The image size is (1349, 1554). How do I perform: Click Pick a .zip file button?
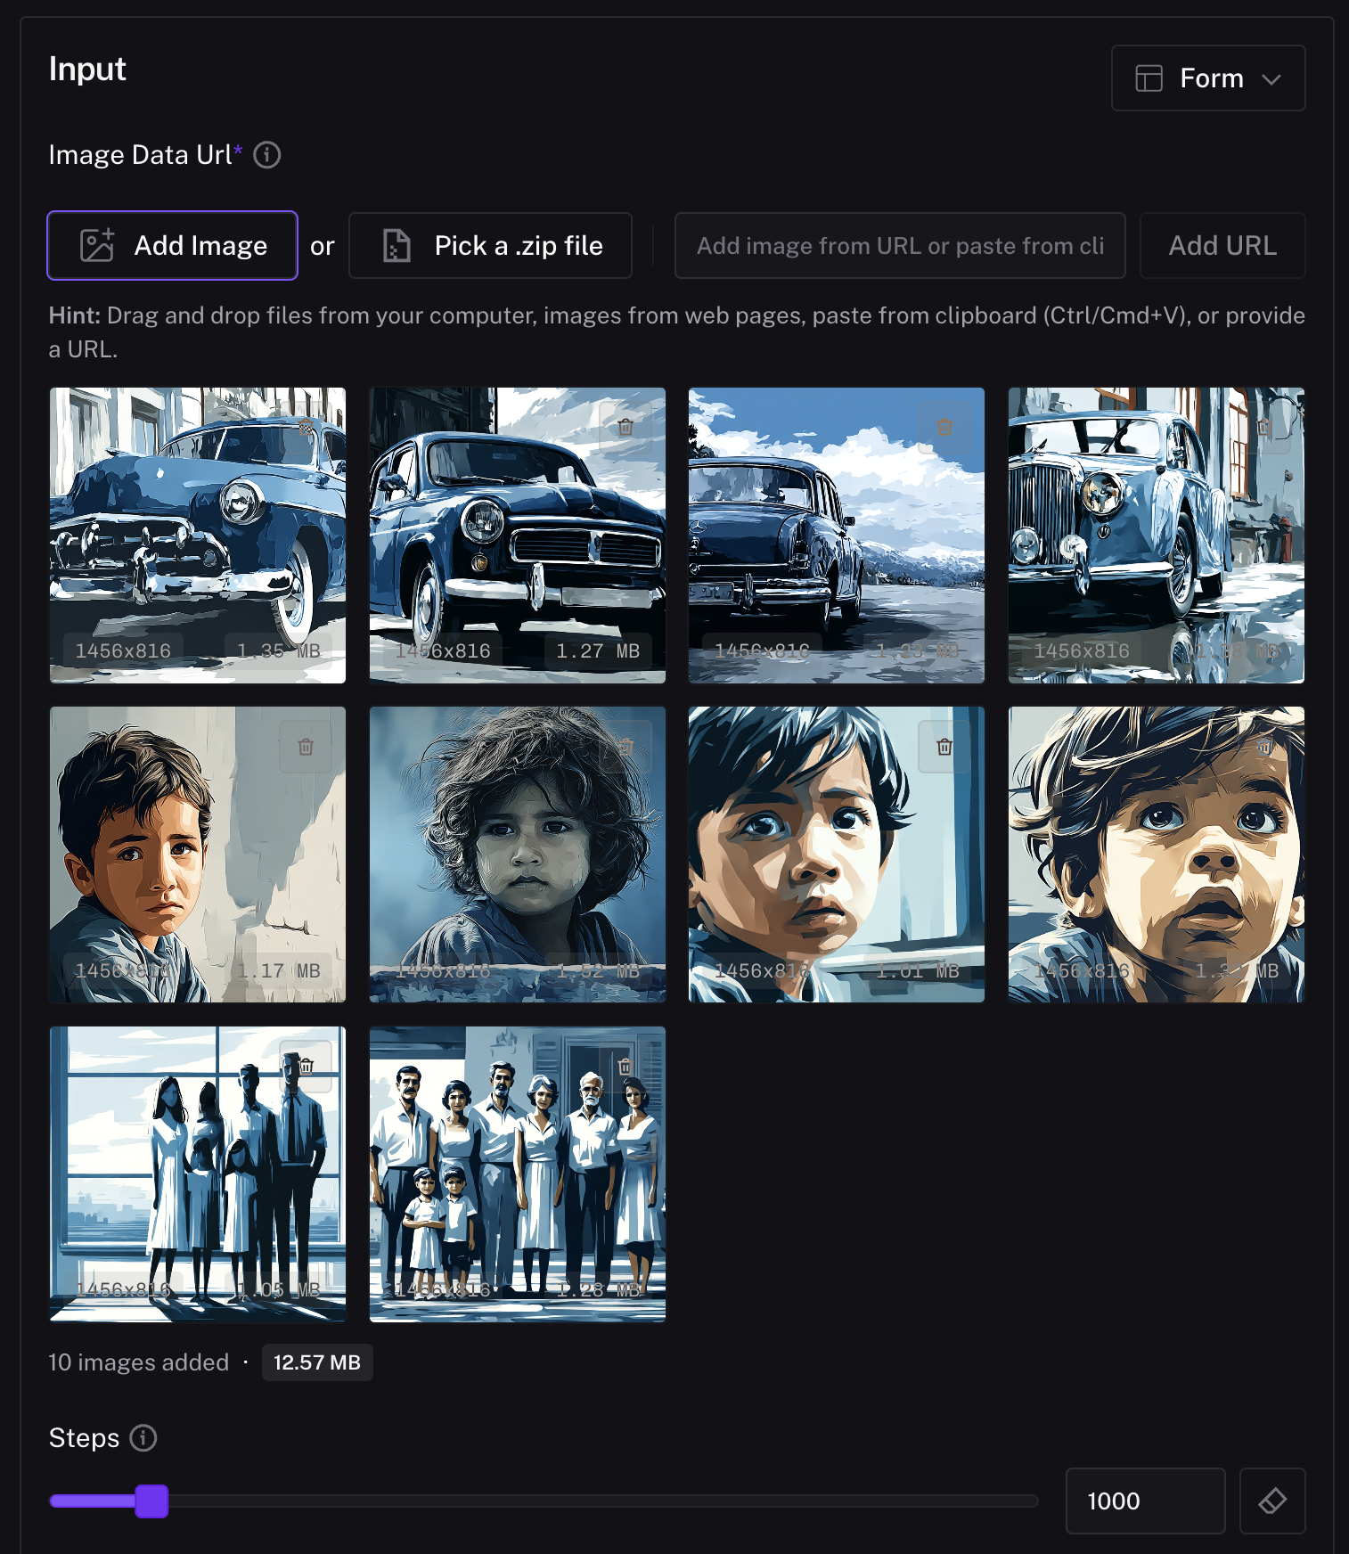[x=490, y=246]
